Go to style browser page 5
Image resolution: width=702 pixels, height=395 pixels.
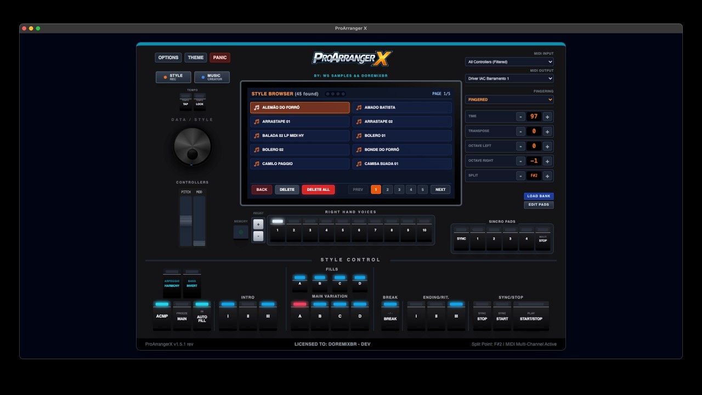(x=422, y=189)
